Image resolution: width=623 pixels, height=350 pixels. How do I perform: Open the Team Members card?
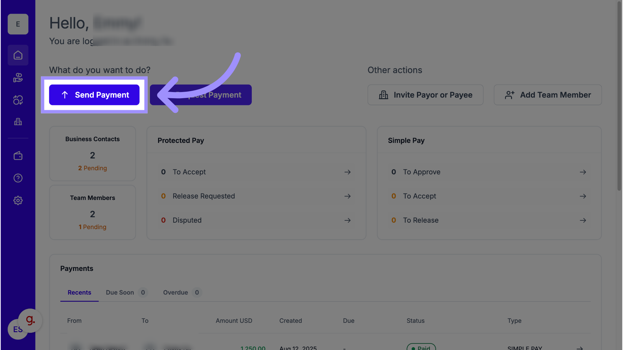92,212
